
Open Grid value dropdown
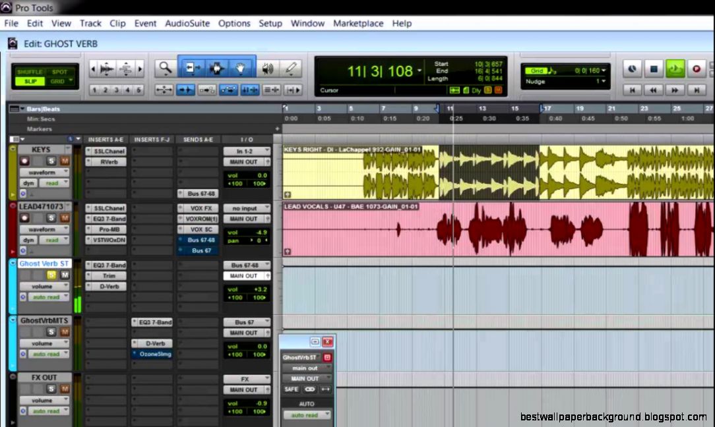click(604, 71)
